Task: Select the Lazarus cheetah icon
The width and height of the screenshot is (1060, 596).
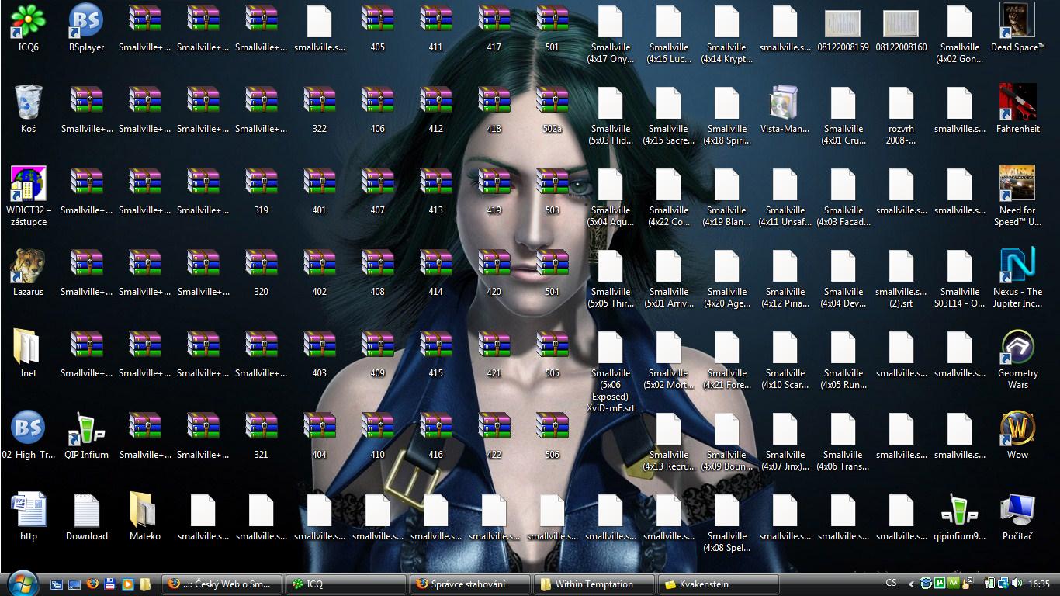Action: point(28,266)
